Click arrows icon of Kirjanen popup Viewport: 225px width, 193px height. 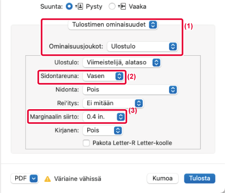118,131
